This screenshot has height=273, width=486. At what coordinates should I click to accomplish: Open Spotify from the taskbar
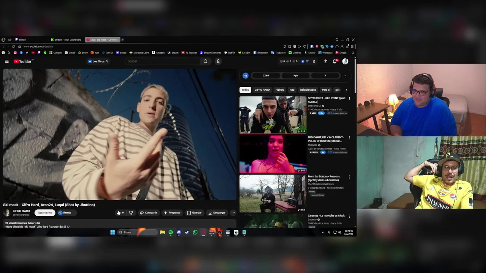(x=170, y=232)
